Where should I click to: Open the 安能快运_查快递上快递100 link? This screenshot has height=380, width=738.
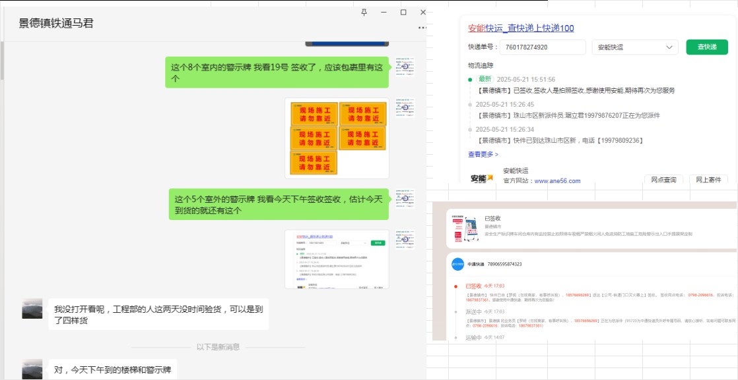click(x=521, y=28)
